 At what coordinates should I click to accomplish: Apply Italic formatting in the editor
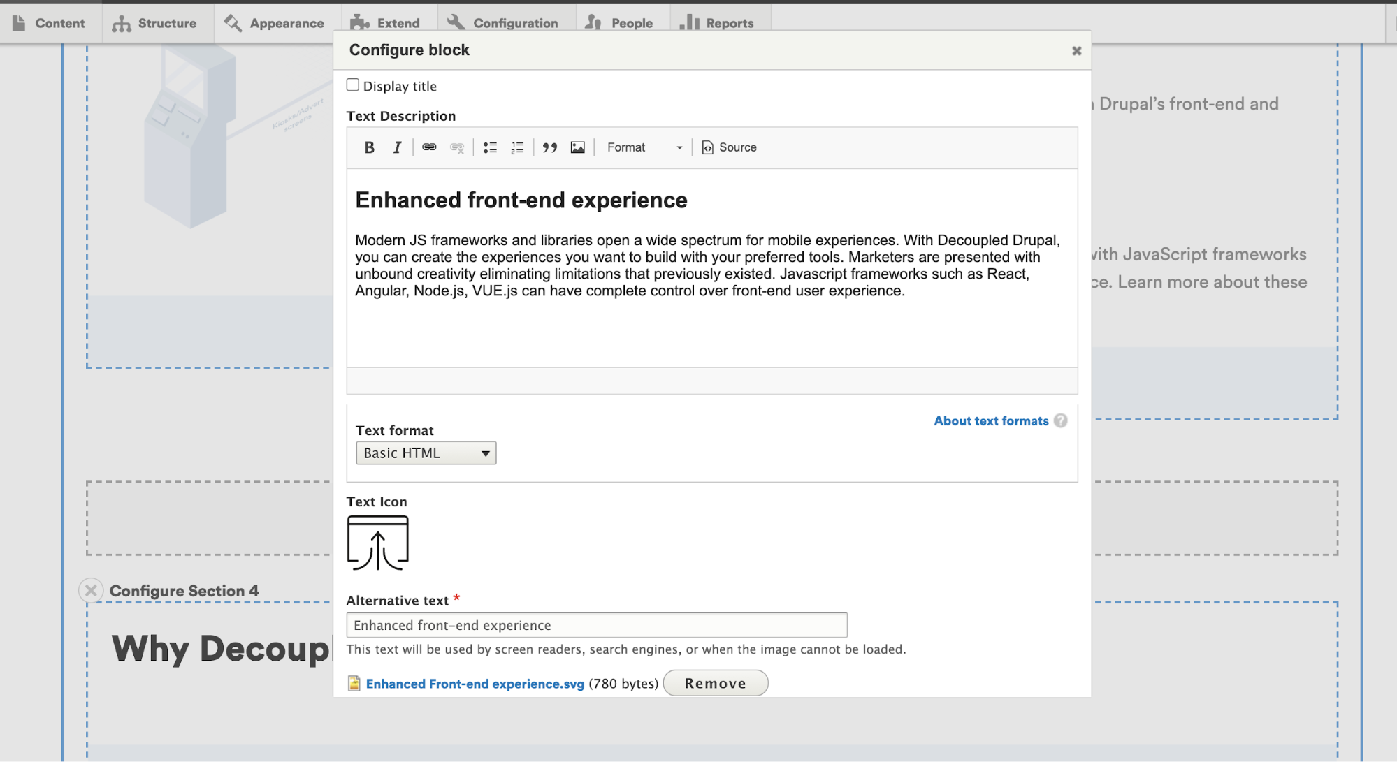pos(396,147)
